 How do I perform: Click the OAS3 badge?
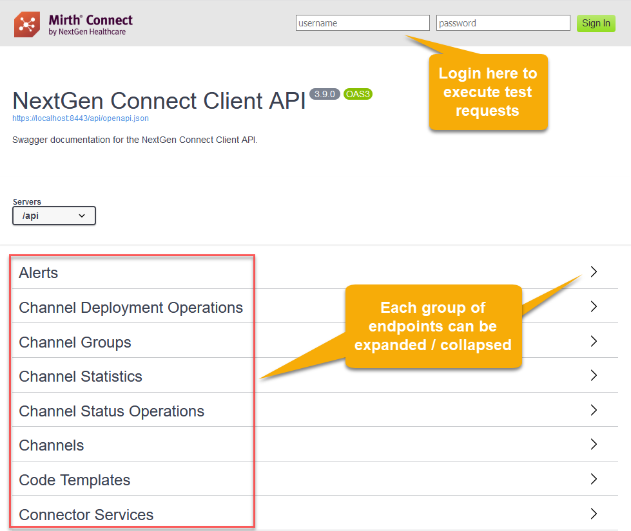[358, 94]
